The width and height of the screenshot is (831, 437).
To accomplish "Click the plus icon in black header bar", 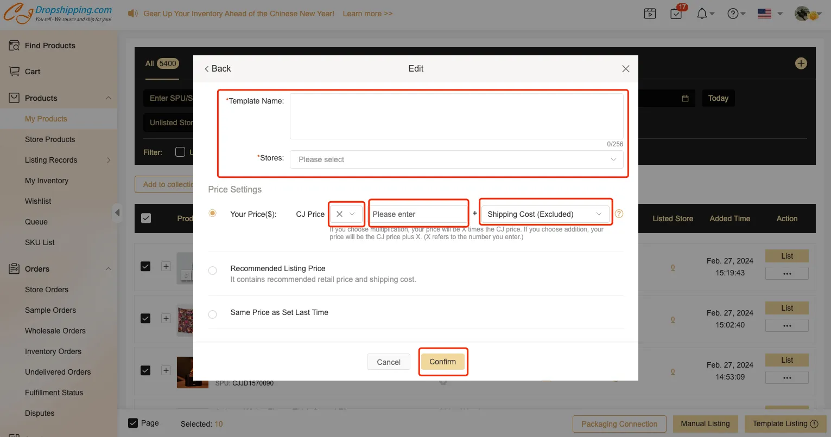I will pyautogui.click(x=801, y=63).
